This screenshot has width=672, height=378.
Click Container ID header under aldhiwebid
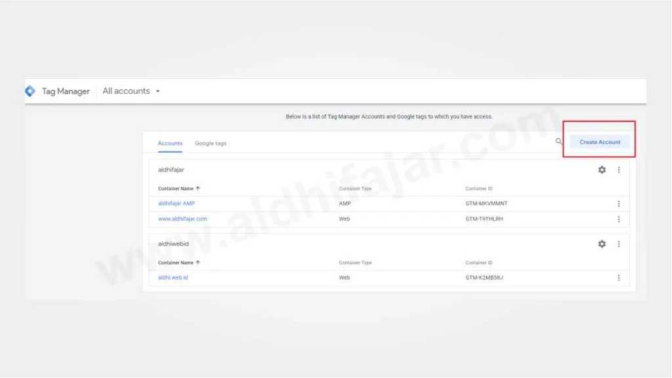pyautogui.click(x=478, y=262)
